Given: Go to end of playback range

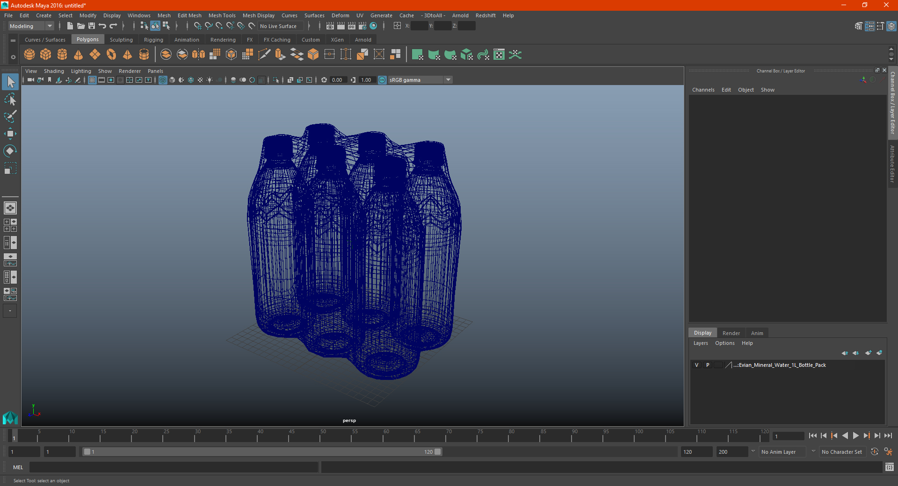Looking at the screenshot, I should [888, 436].
